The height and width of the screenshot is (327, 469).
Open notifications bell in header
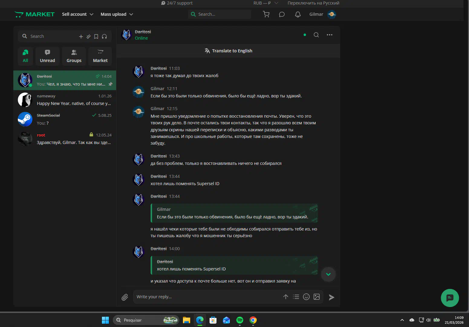tap(298, 14)
